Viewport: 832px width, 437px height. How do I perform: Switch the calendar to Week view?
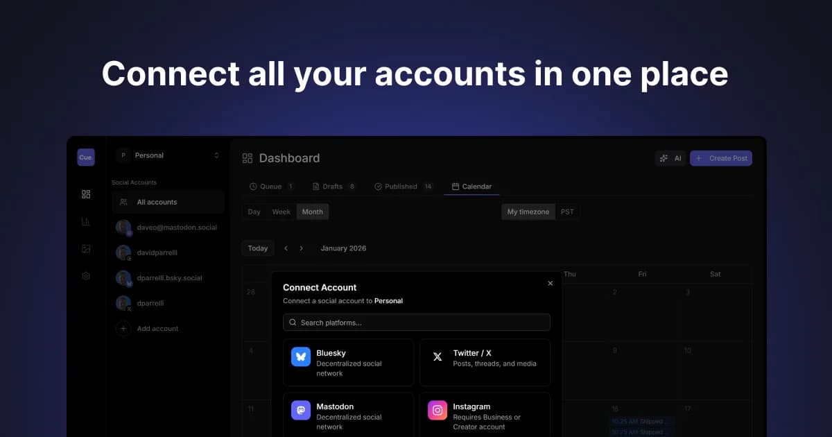pos(281,212)
